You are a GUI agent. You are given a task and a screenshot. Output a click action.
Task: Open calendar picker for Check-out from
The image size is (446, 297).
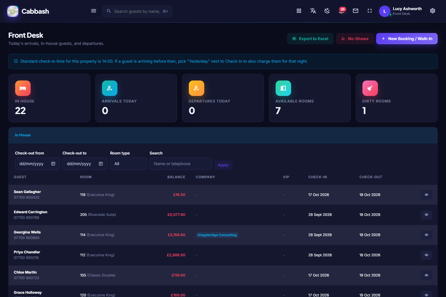(x=53, y=164)
